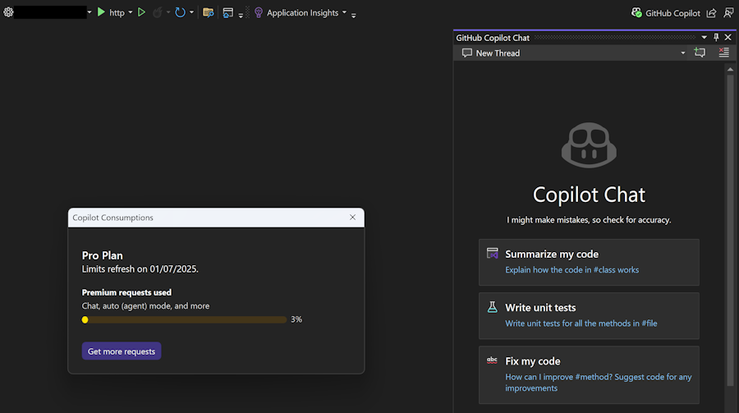This screenshot has height=413, width=739.
Task: Close the GitHub Copilot Chat panel
Action: coord(728,37)
